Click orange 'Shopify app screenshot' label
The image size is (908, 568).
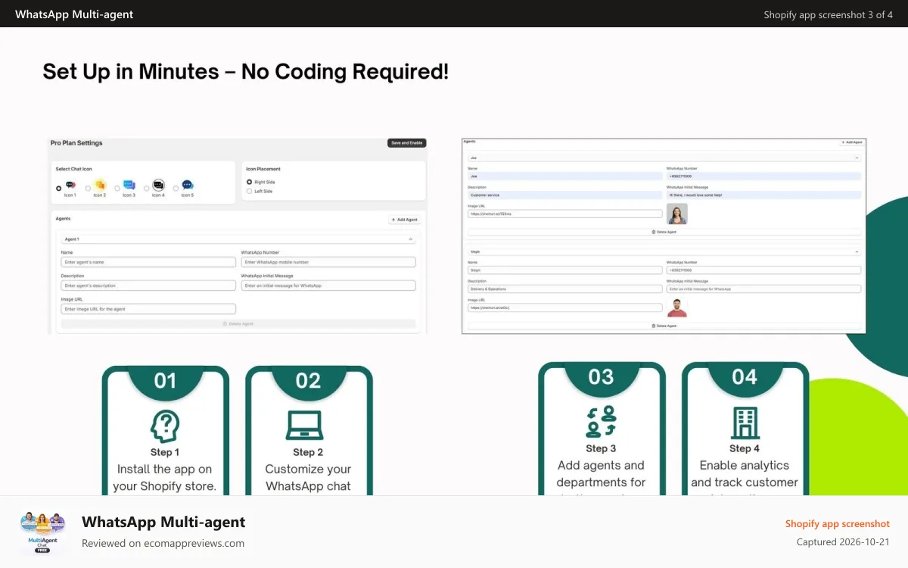coord(837,523)
